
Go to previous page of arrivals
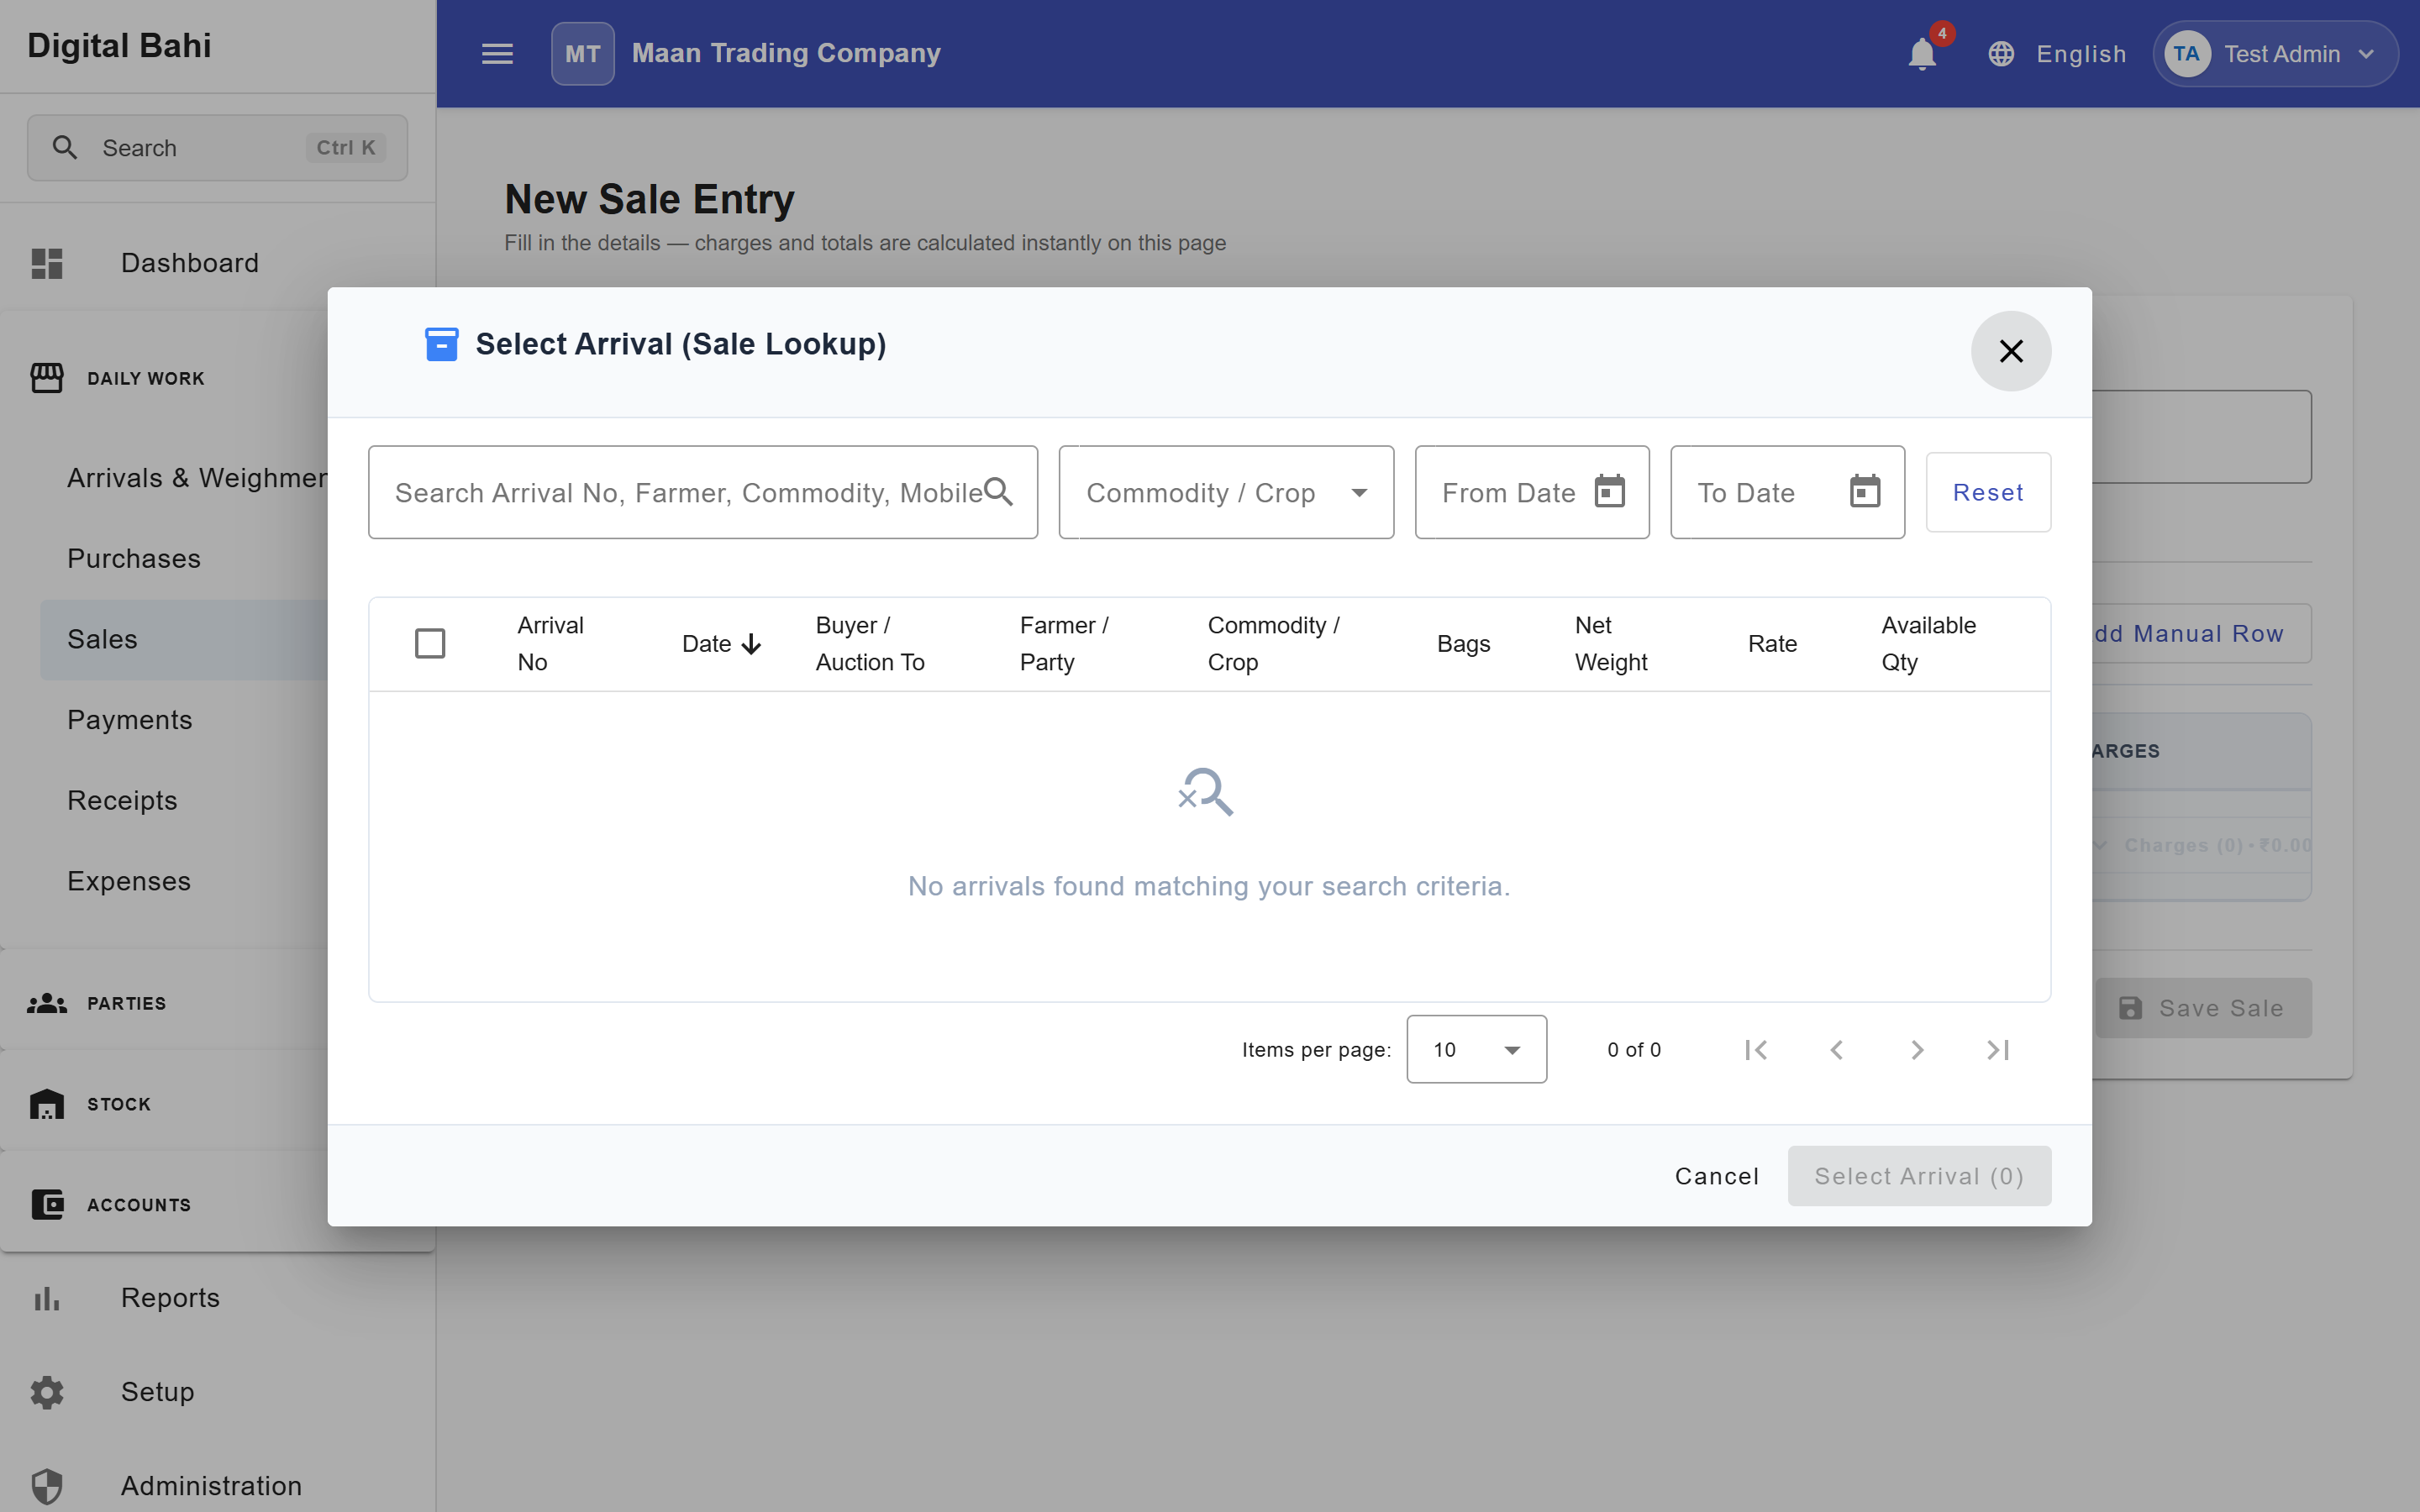pyautogui.click(x=1836, y=1050)
